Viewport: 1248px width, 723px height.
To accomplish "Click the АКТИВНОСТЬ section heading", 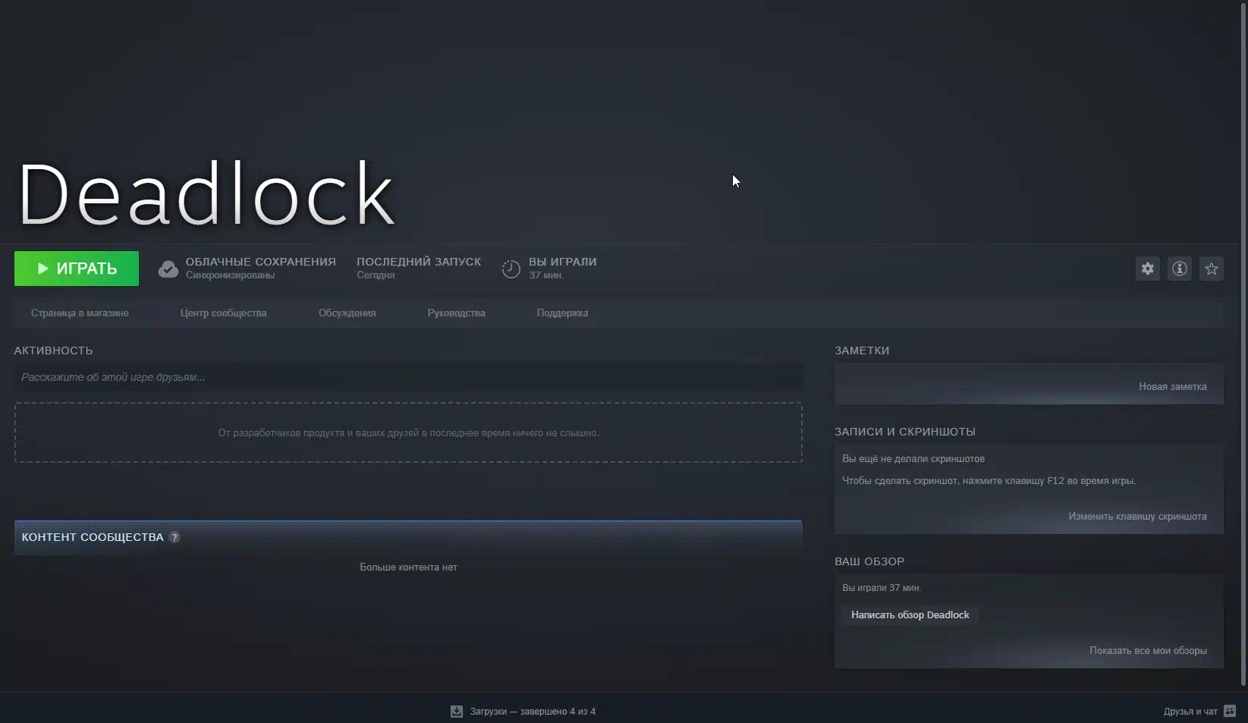I will (53, 350).
